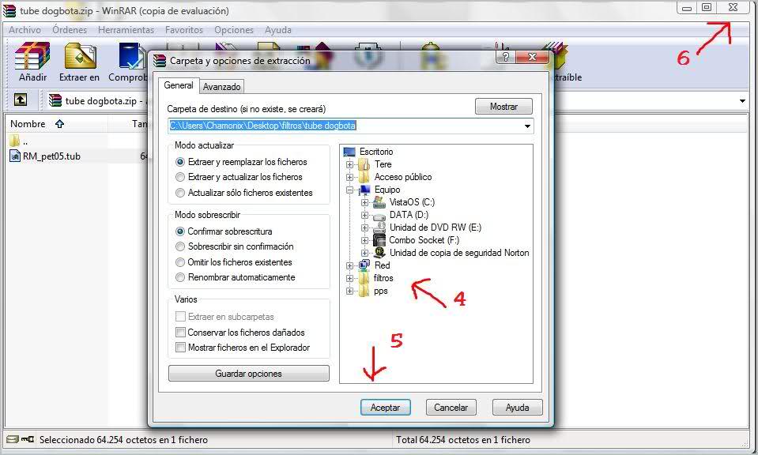Expand the DATA (D:) node
The height and width of the screenshot is (455, 758).
point(365,215)
